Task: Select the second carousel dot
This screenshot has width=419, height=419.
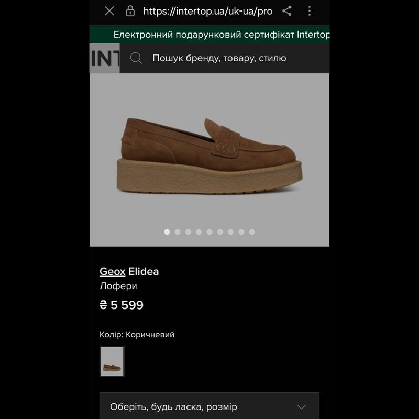Action: (178, 231)
